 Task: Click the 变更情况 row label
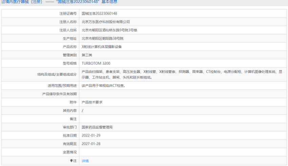tap(69, 152)
